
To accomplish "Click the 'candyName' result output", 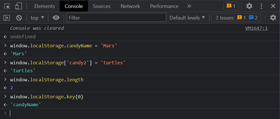I will tap(26, 105).
